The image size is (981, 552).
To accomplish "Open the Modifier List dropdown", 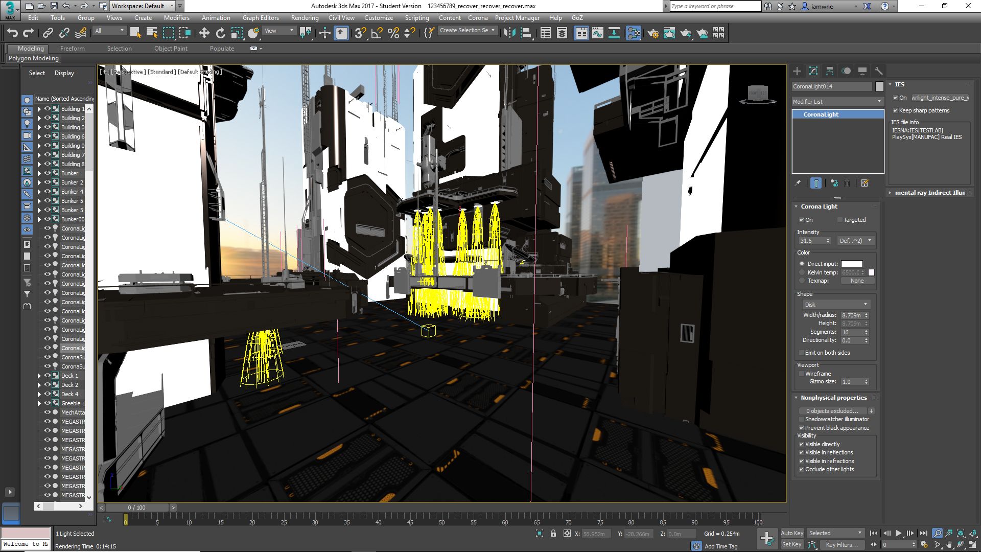I will coord(837,102).
